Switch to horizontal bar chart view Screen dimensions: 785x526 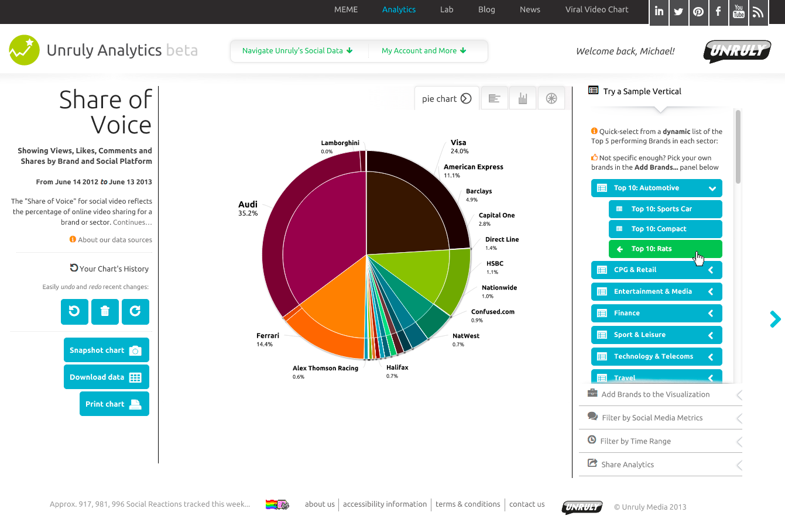click(495, 98)
